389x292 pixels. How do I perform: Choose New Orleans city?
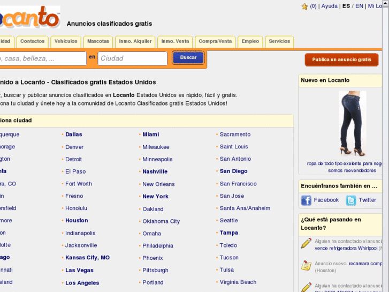pyautogui.click(x=158, y=184)
